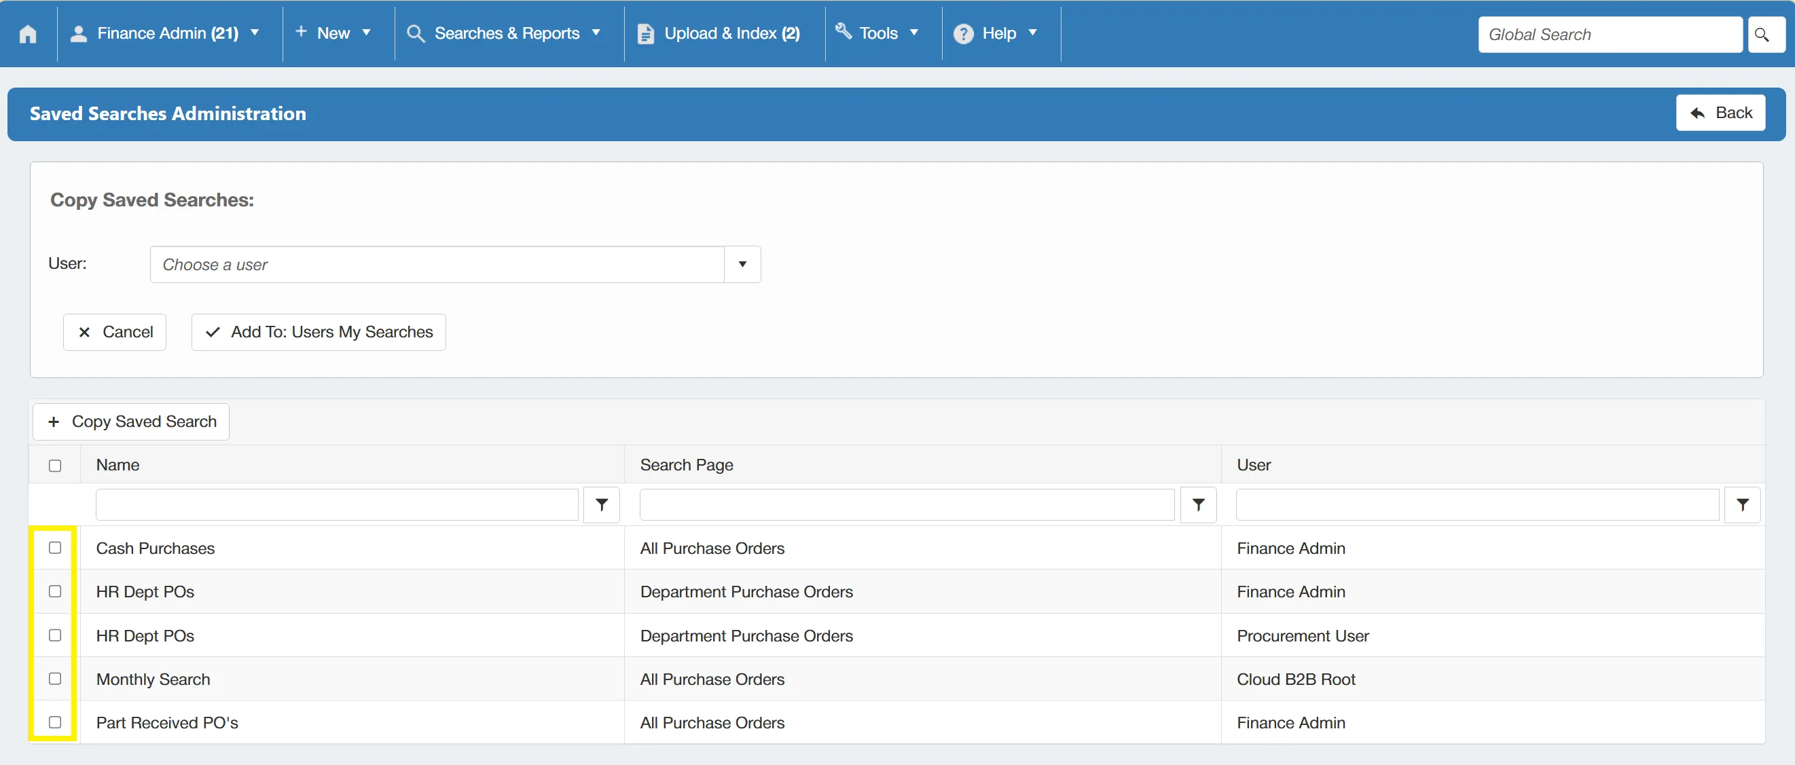Click the global search magnifier button
The height and width of the screenshot is (765, 1795).
1766,35
